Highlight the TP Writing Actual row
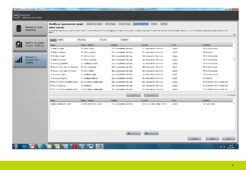Image resolution: width=246 pixels, height=170 pixels. pos(141,56)
